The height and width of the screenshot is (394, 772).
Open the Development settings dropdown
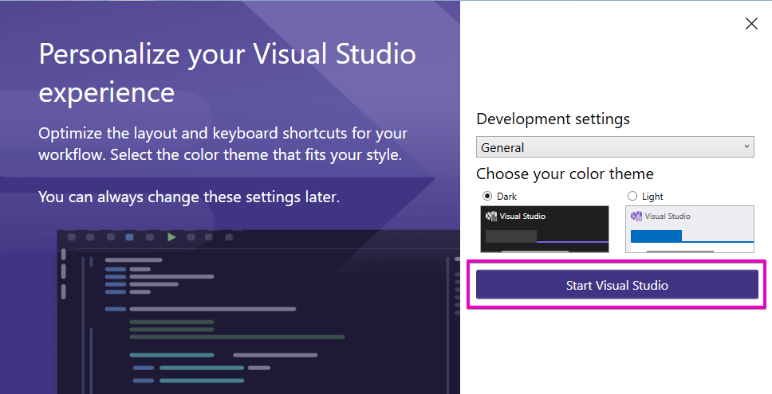[614, 147]
